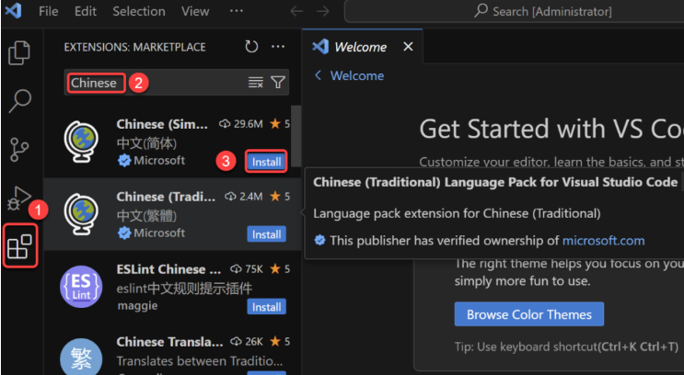Click Chinese Translation extension icon
This screenshot has height=375, width=684.
click(x=81, y=358)
